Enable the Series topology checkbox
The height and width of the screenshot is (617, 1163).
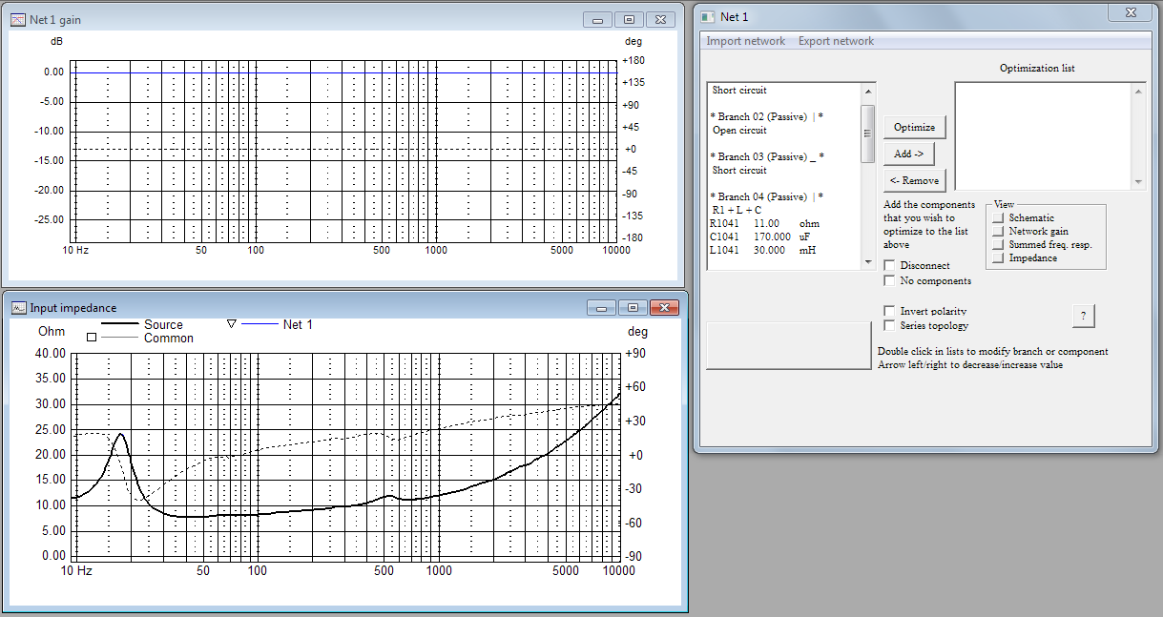pyautogui.click(x=890, y=325)
